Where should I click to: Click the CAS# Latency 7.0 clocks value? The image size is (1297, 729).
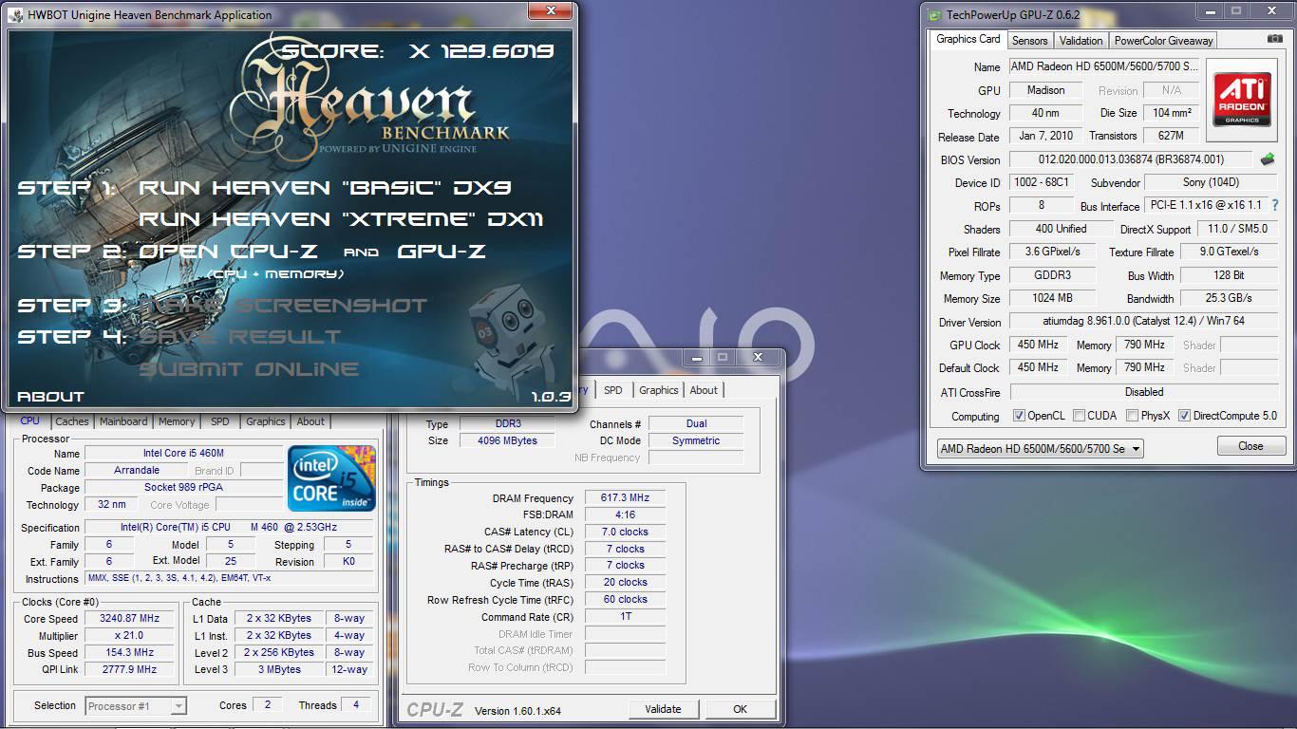tap(626, 532)
